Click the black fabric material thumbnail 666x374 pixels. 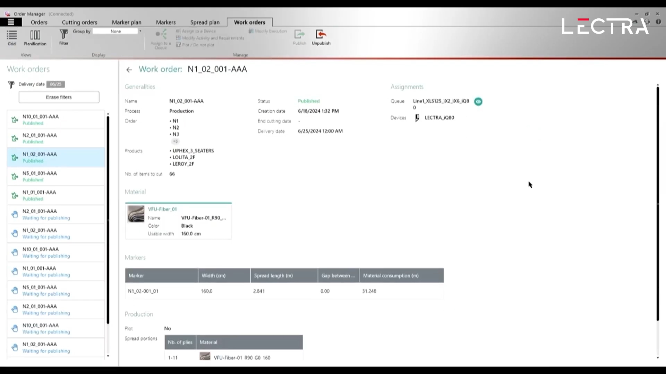(x=136, y=214)
